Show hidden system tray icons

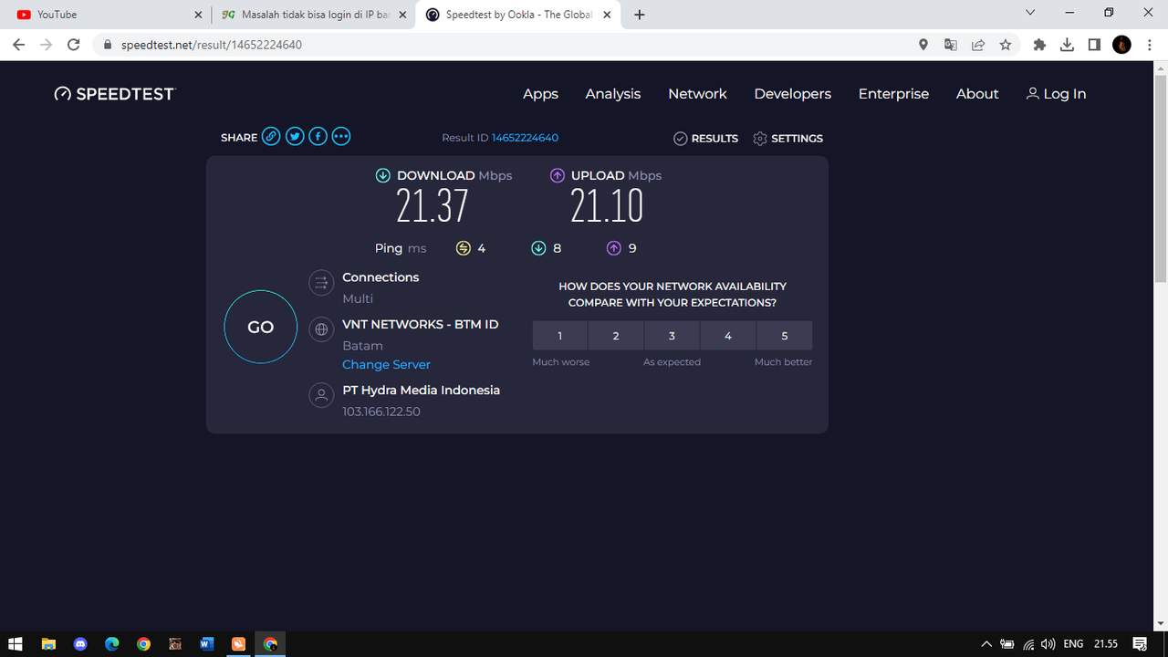click(x=986, y=644)
